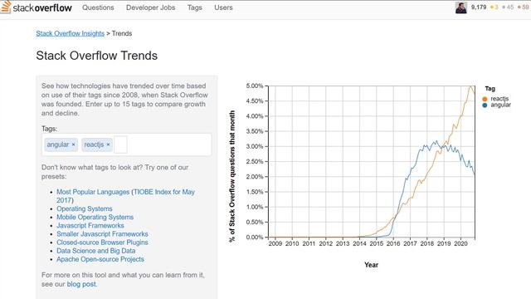Select the Apache Open-source Projects preset

[100, 259]
